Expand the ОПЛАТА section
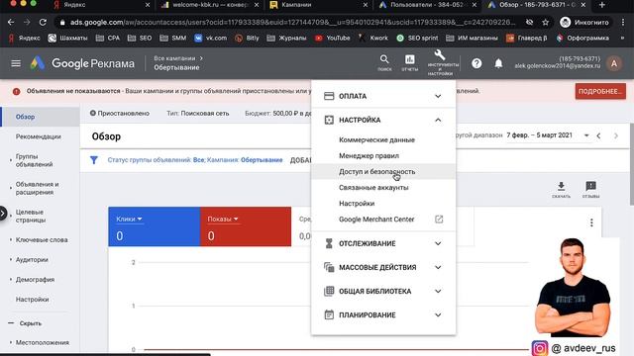 pos(383,96)
